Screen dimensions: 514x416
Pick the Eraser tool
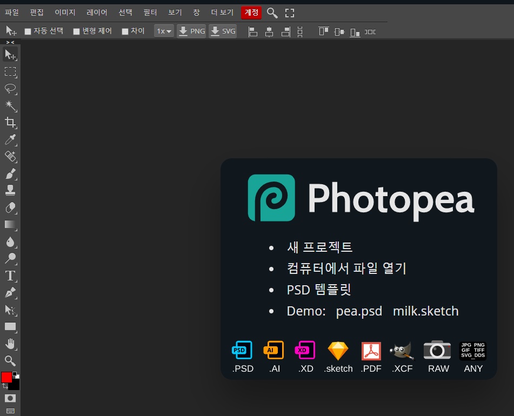click(10, 207)
